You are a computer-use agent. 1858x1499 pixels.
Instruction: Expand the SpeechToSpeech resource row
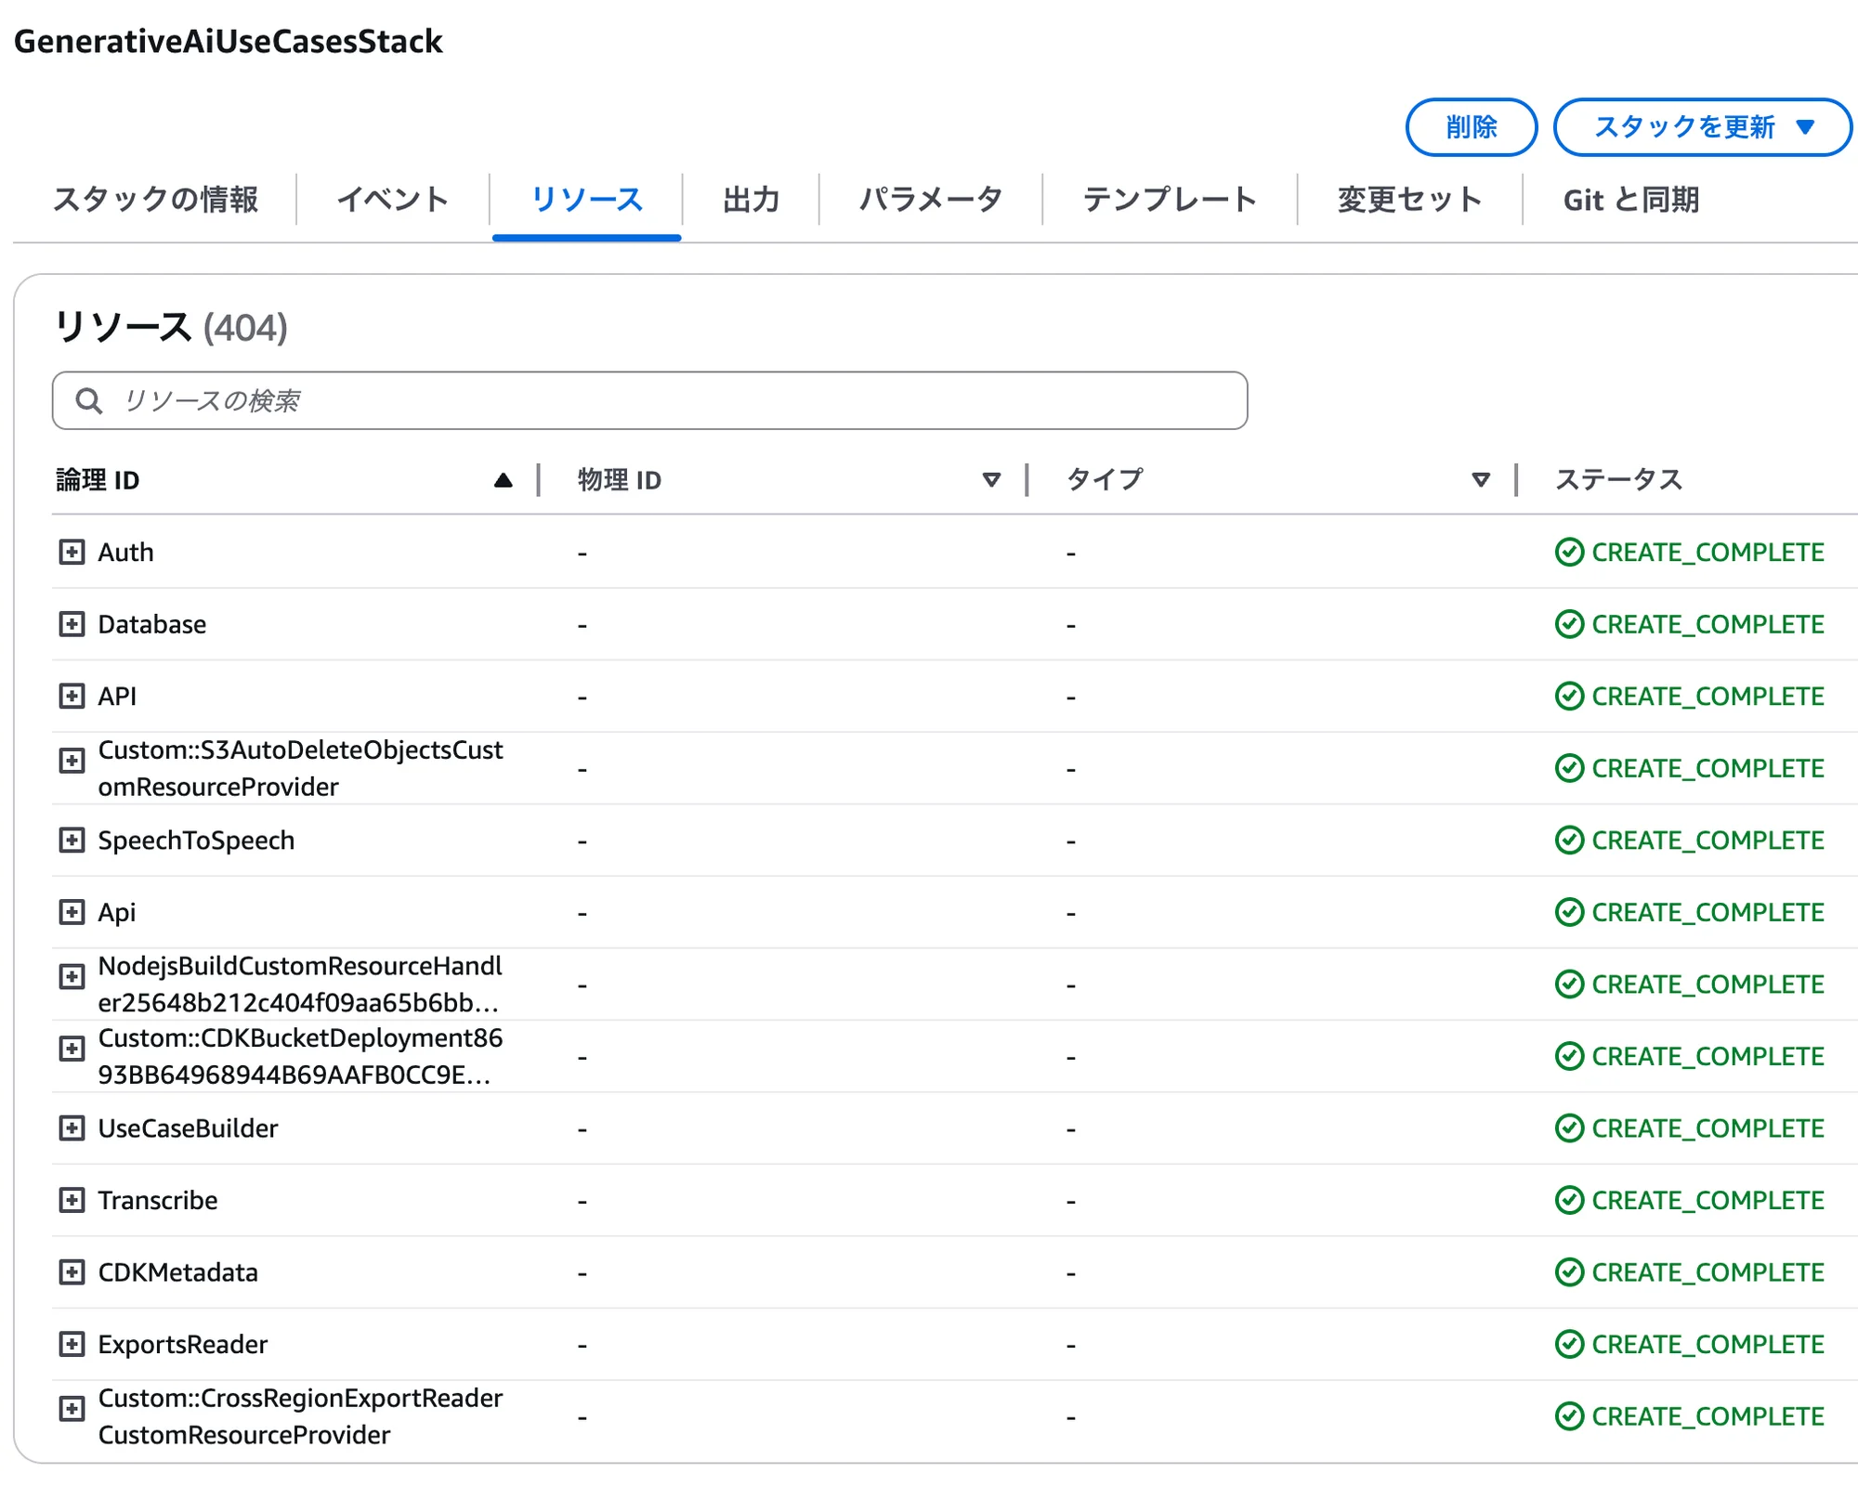click(x=72, y=840)
